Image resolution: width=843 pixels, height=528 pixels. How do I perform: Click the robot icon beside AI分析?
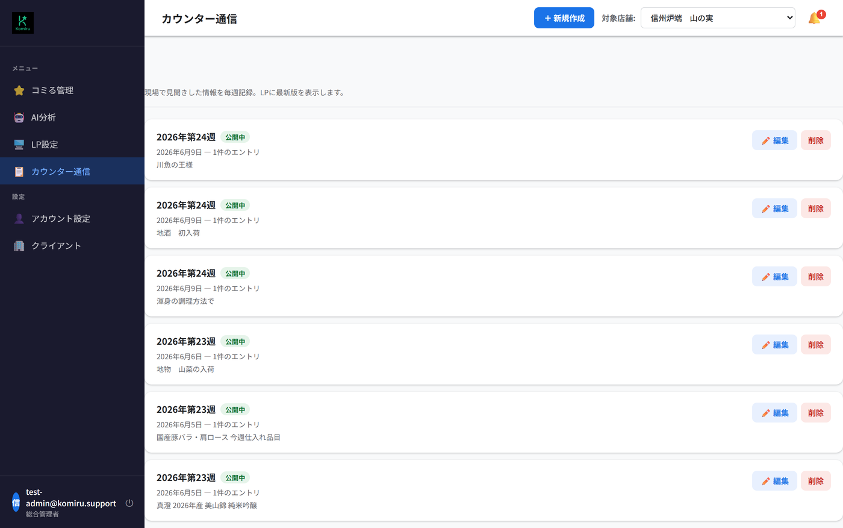(19, 118)
